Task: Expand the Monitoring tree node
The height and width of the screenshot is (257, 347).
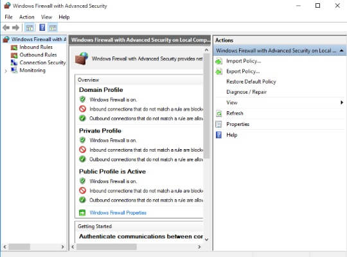Action: coord(6,71)
